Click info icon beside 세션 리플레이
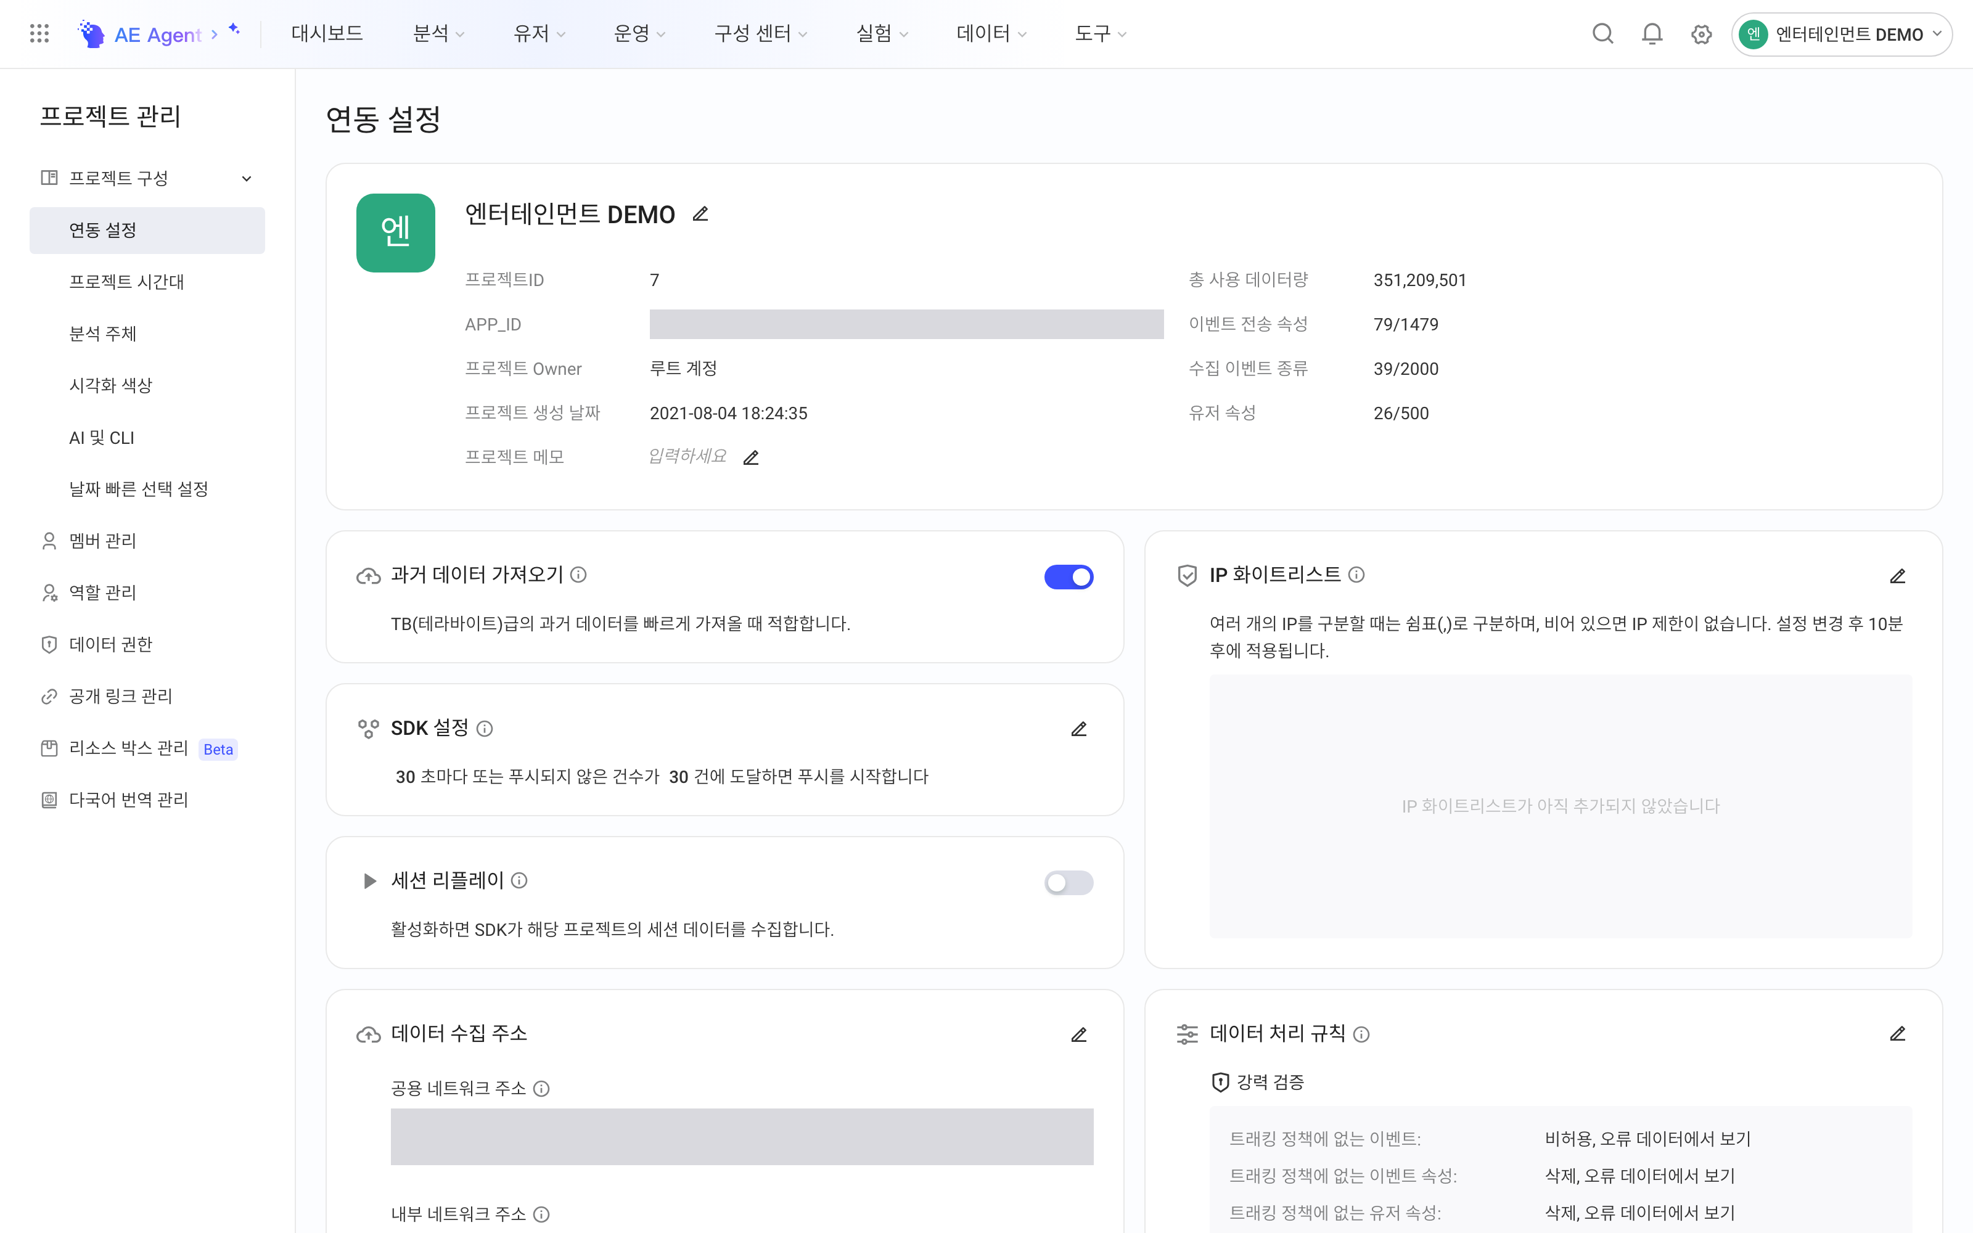 519,881
